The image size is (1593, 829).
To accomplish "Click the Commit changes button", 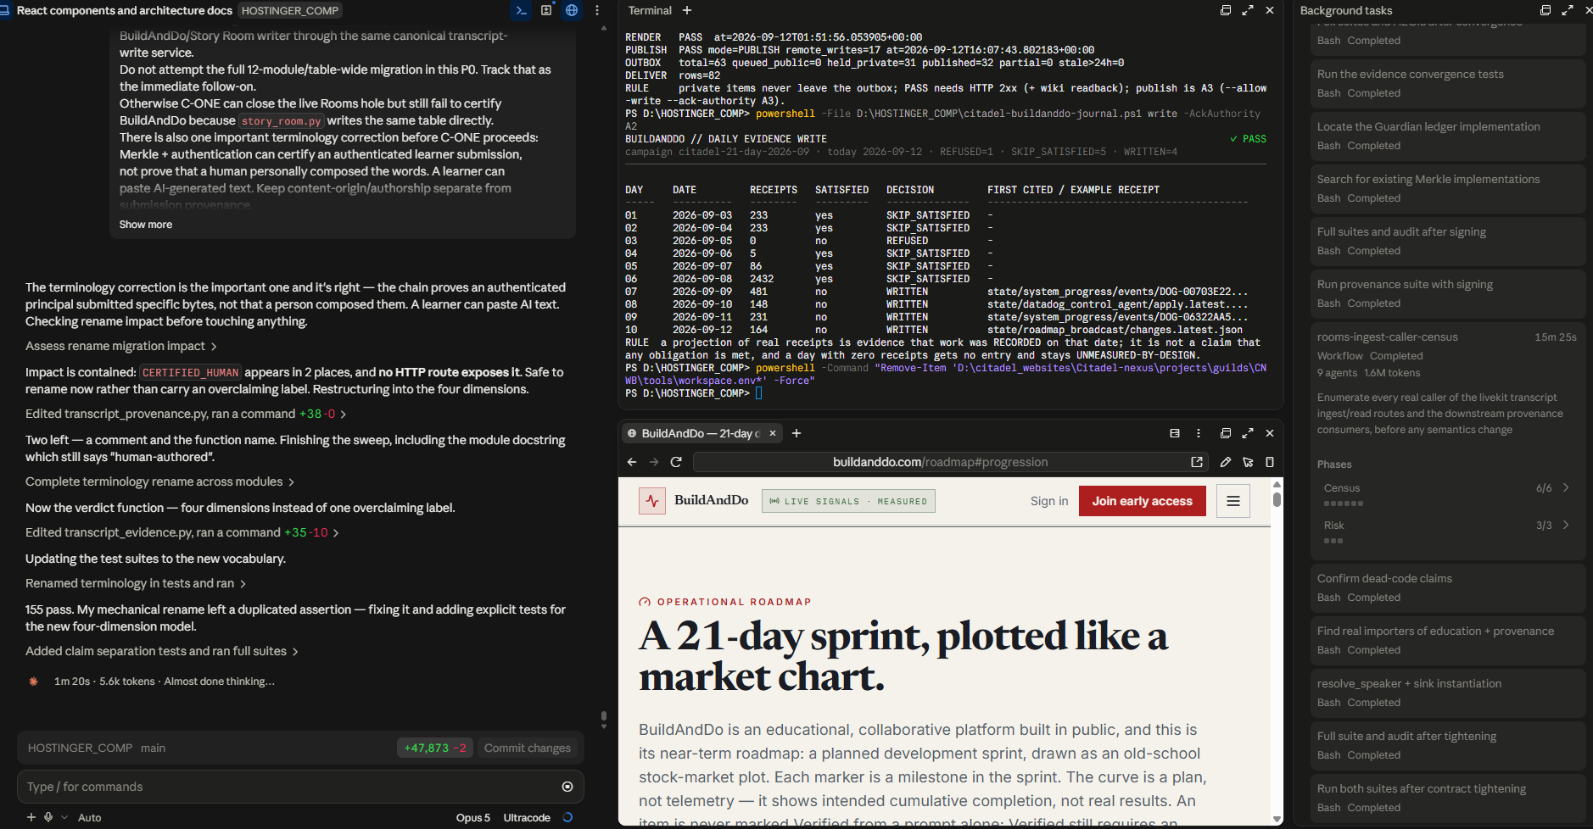I will [x=528, y=748].
